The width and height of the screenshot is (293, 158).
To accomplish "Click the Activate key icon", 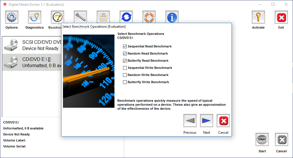I will [258, 17].
